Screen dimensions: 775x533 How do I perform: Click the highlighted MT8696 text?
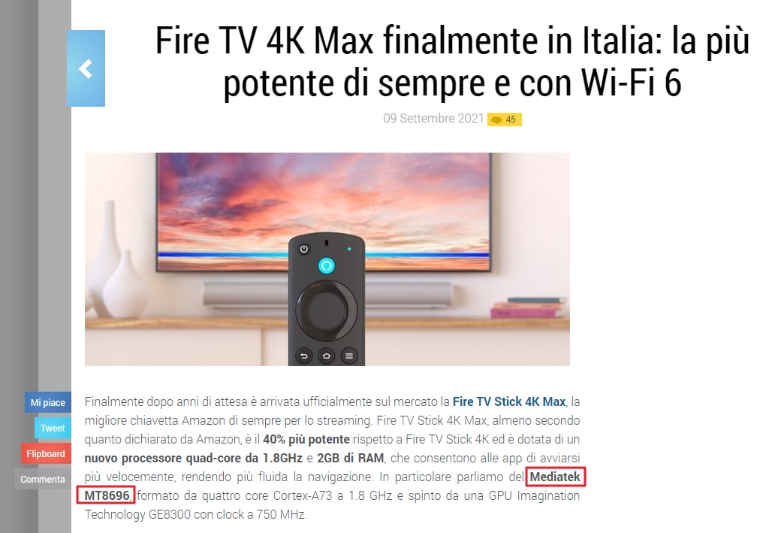(107, 495)
